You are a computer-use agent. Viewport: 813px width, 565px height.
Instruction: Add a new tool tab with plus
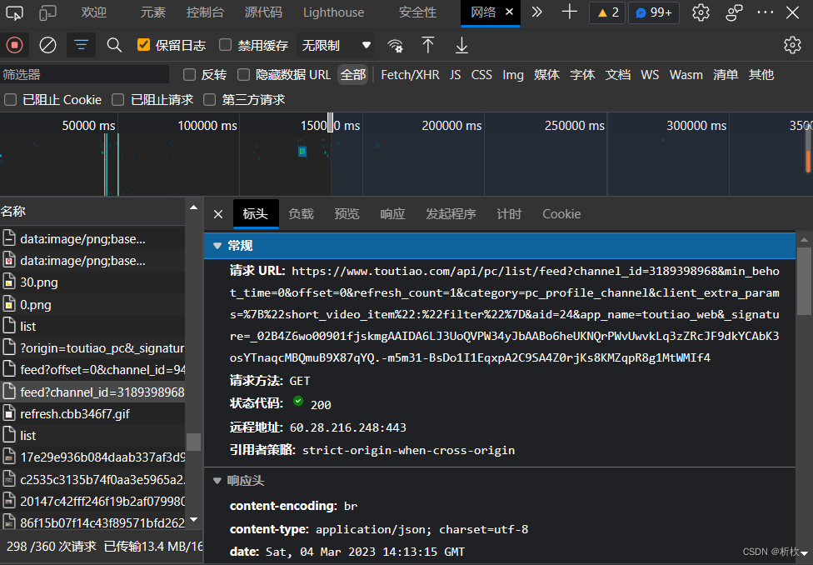[x=569, y=12]
